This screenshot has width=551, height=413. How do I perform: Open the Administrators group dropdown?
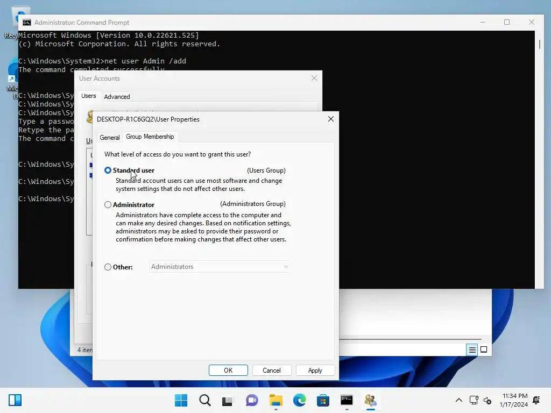220,267
